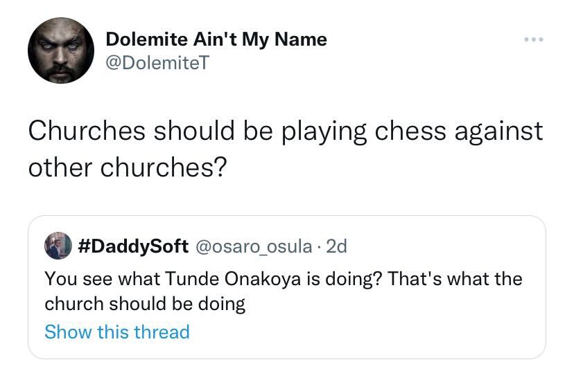Click "That's what the" in quoted tweet
This screenshot has width=574, height=371.
tap(455, 279)
